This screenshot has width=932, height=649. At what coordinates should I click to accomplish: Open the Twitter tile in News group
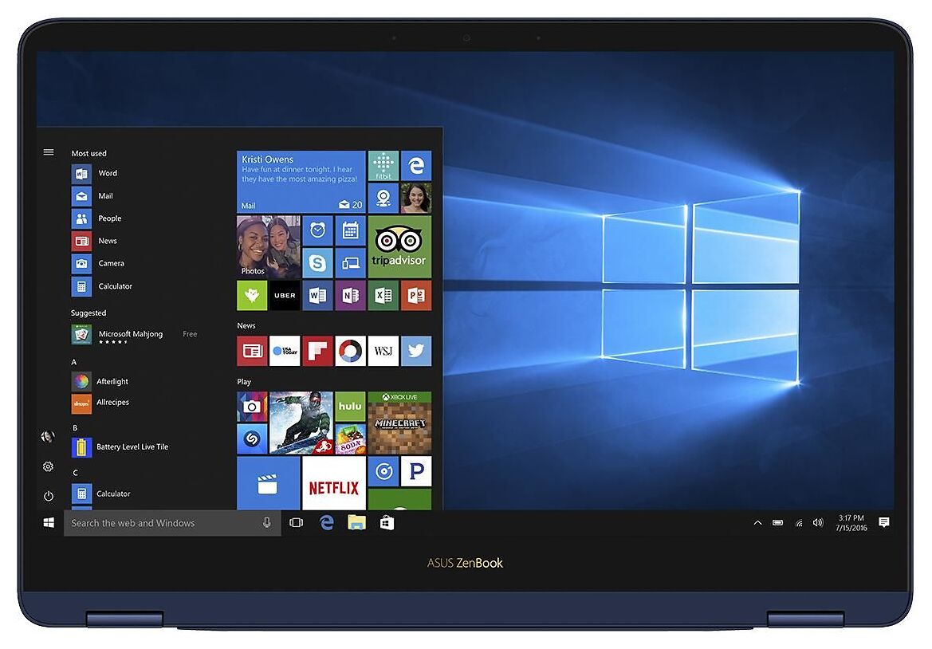click(x=415, y=351)
